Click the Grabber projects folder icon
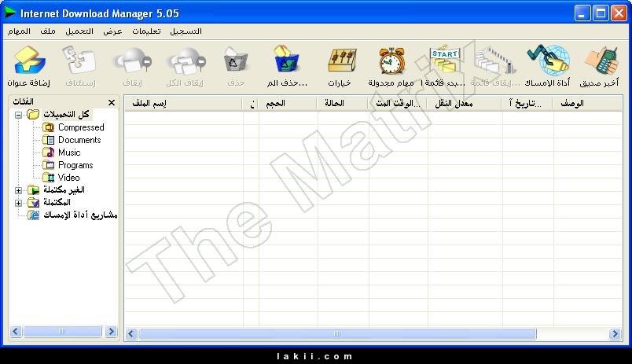Viewport: 632px width, 364px height. point(34,215)
